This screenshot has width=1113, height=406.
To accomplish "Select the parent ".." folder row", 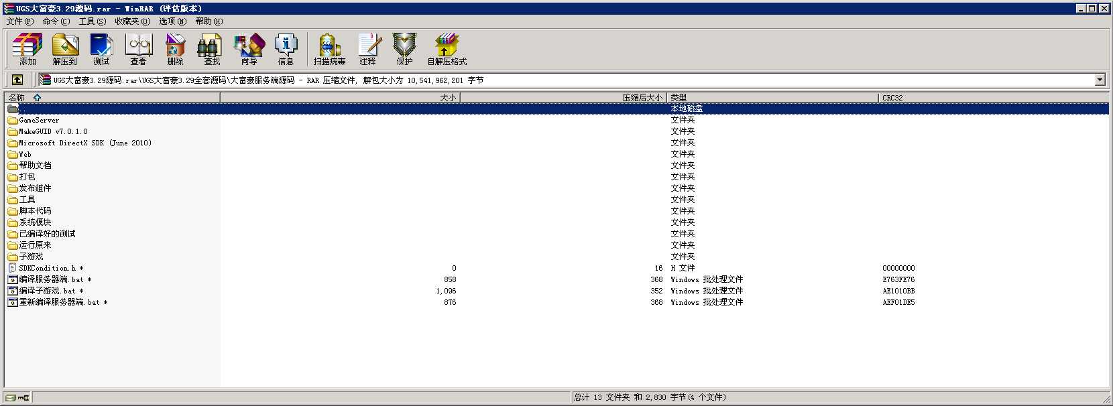I will [556, 109].
